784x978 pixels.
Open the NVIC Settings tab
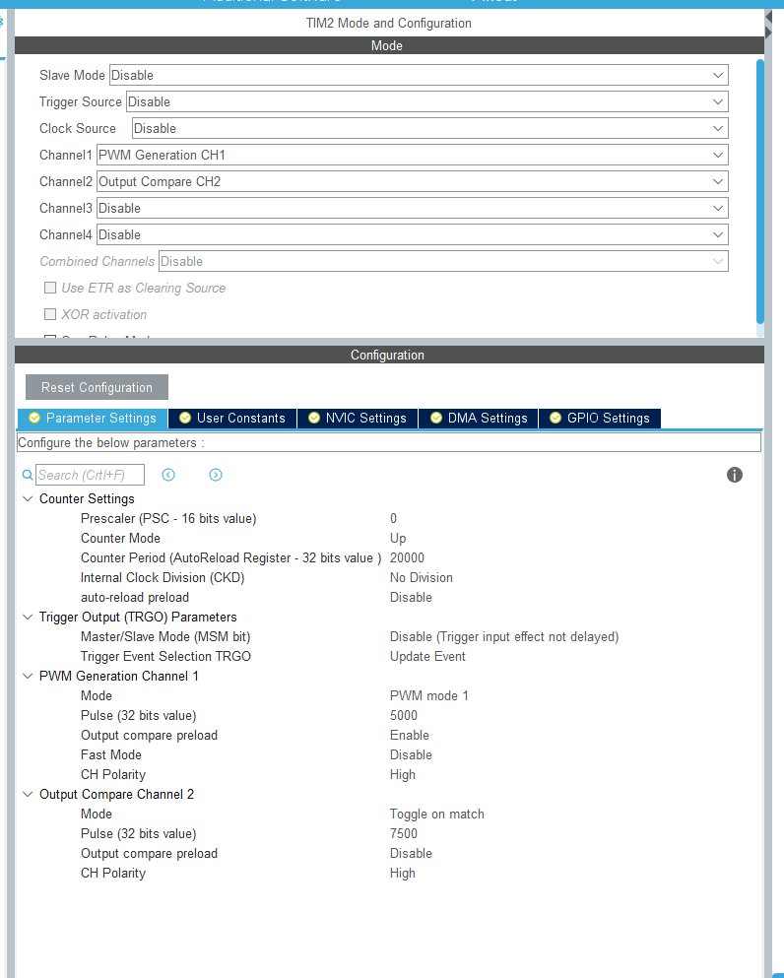pyautogui.click(x=358, y=418)
